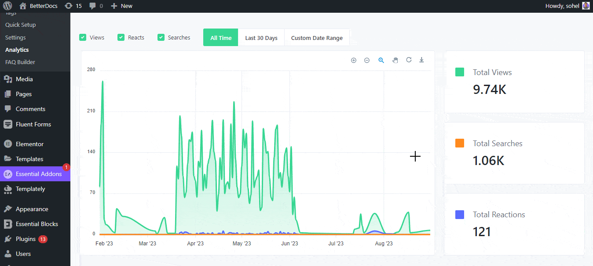
Task: Open comments bubble in admin bar
Action: 96,6
